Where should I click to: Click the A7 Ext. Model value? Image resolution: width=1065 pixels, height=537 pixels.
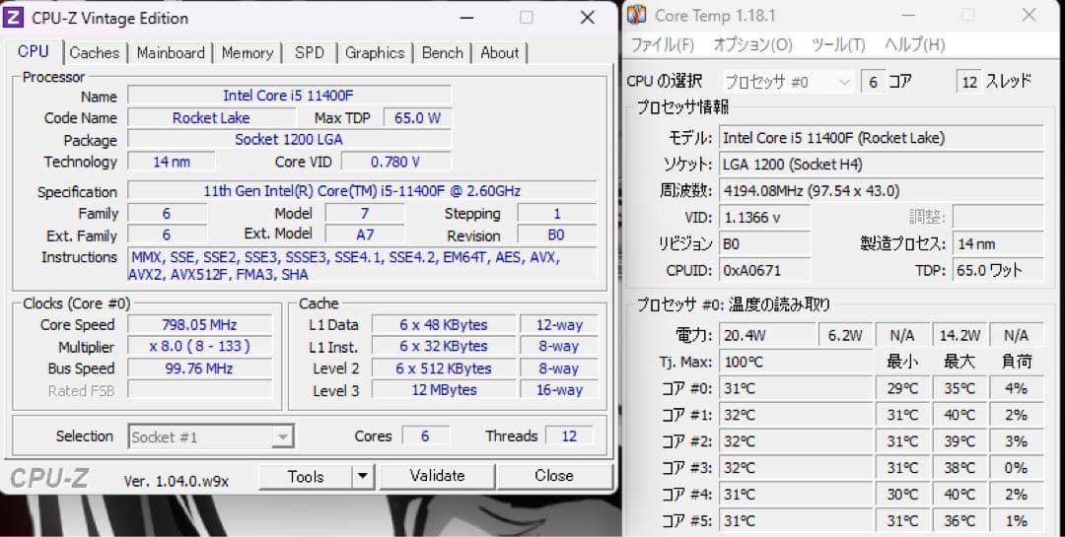[365, 235]
